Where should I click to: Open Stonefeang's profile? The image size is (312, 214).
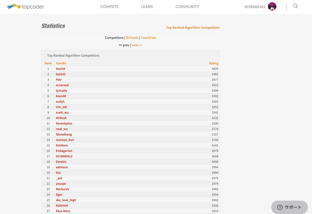point(64,134)
